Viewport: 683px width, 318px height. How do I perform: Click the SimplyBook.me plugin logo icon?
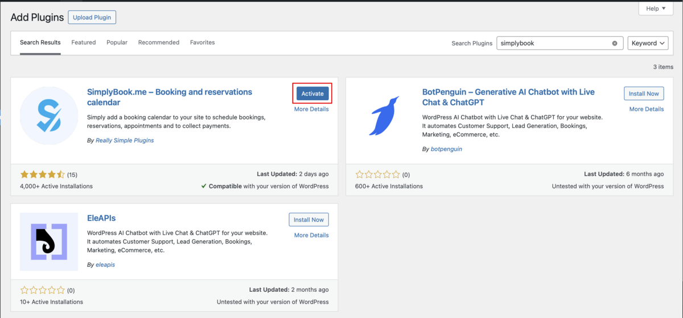(x=49, y=116)
